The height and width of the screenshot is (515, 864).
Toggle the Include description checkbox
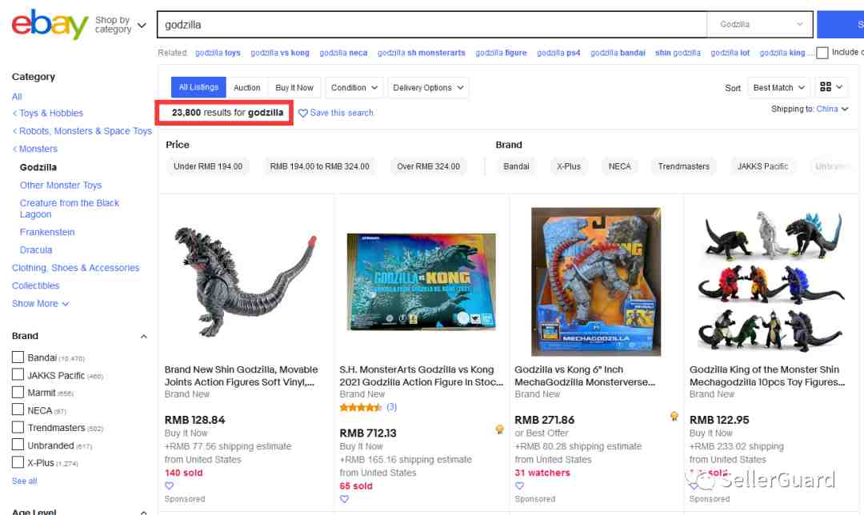tap(822, 53)
